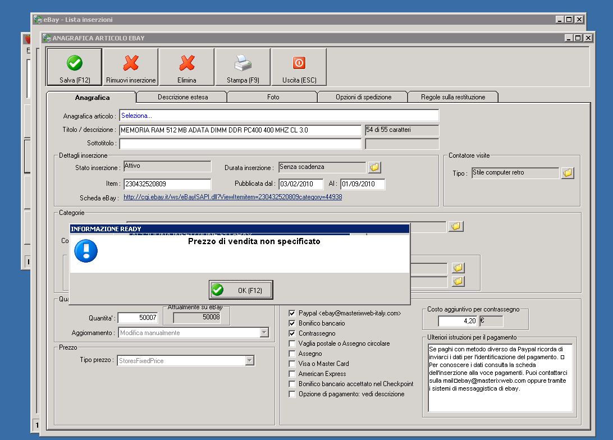Click the Item number field
The image size is (613, 440).
click(x=167, y=184)
